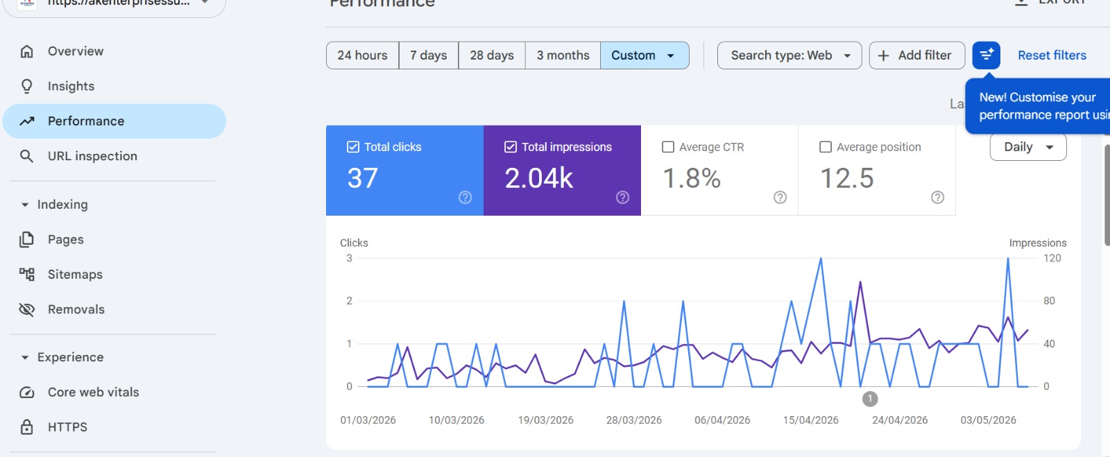
Task: Enable the Average position checkbox
Action: (826, 147)
